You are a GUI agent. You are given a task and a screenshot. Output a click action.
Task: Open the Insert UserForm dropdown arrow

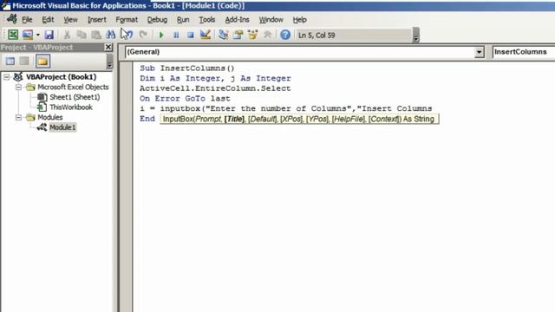pyautogui.click(x=37, y=35)
